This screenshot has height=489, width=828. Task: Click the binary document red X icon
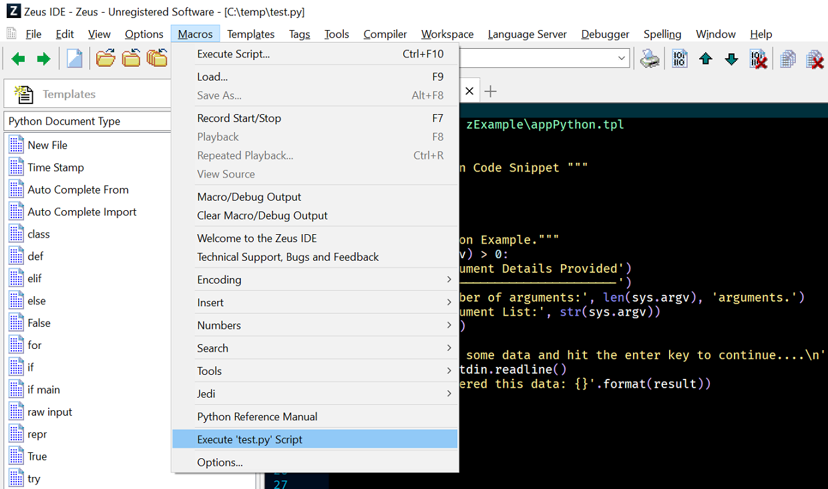pyautogui.click(x=758, y=59)
